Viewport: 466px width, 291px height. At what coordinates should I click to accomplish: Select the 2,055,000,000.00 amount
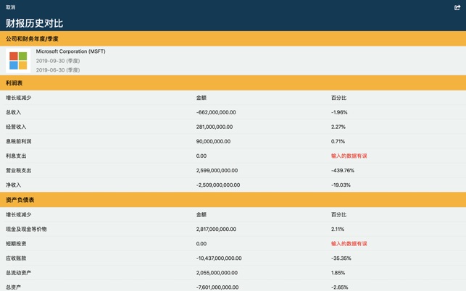click(217, 273)
